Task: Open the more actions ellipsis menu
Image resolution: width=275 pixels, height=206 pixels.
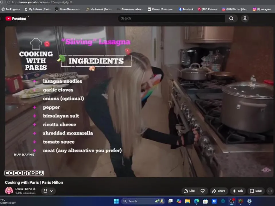Action: click(x=270, y=191)
